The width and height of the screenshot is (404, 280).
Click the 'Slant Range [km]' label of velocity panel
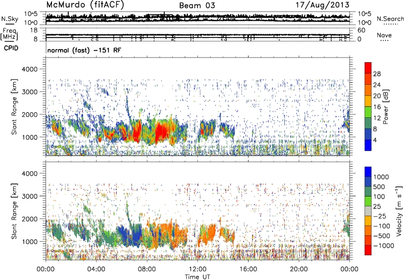coord(14,211)
